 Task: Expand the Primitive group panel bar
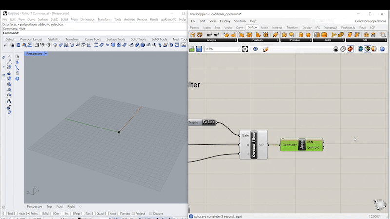296,40
